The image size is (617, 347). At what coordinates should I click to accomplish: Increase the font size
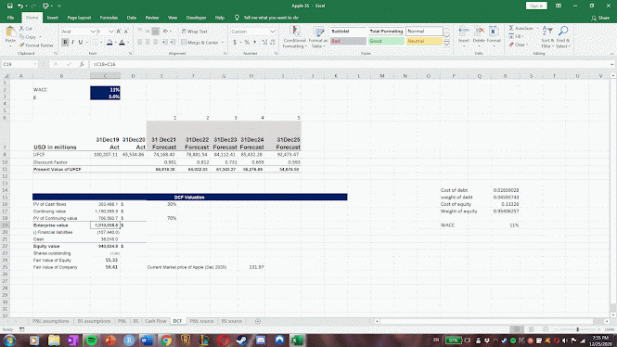(119, 31)
